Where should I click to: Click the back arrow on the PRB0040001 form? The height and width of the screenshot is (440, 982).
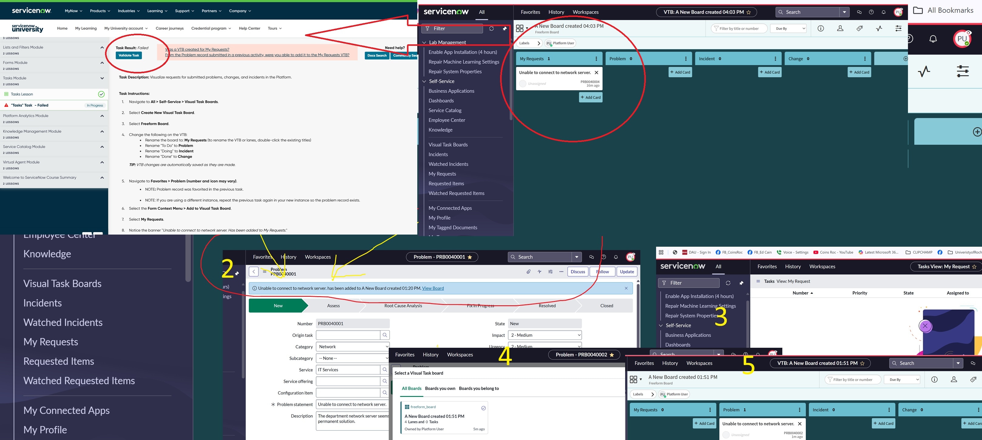(x=254, y=272)
